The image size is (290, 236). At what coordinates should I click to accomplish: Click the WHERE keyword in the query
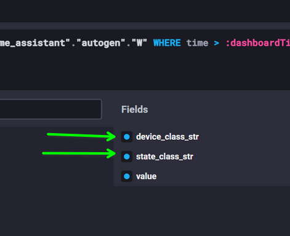[167, 43]
